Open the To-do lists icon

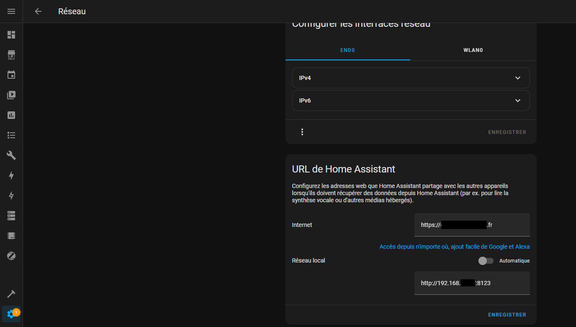point(11,135)
